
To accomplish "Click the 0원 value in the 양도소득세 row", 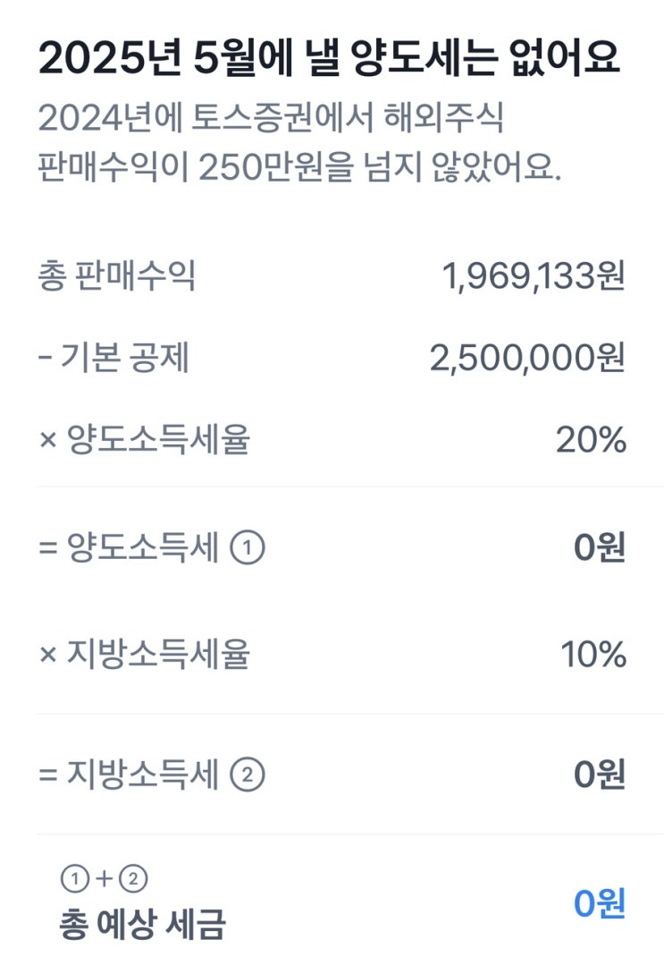I will point(599,549).
